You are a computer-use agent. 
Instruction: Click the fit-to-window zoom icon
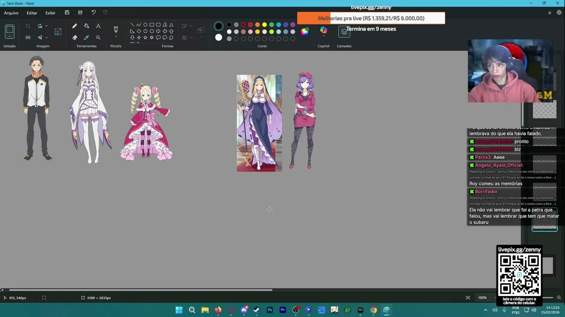(x=468, y=298)
